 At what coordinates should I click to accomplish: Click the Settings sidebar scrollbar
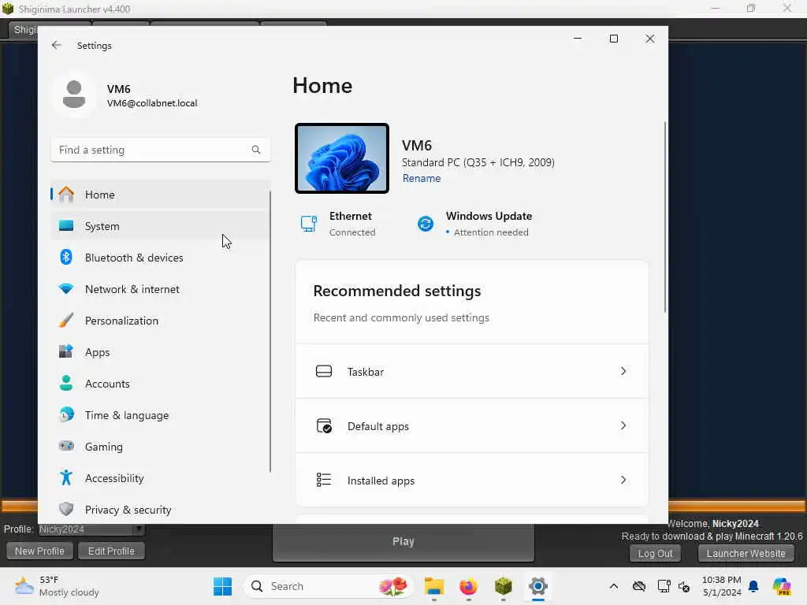click(270, 332)
